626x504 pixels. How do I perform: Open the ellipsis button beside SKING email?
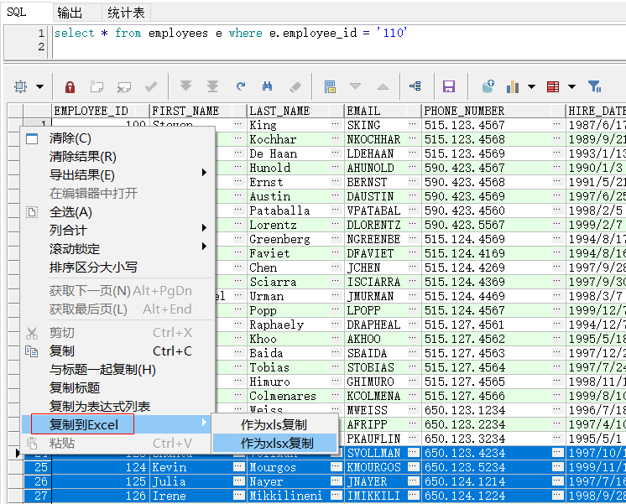pyautogui.click(x=412, y=124)
